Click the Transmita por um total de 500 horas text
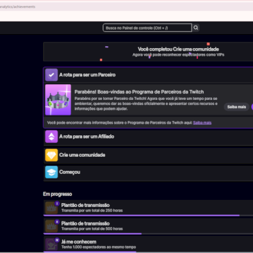The height and width of the screenshot is (253, 253). pos(92,229)
